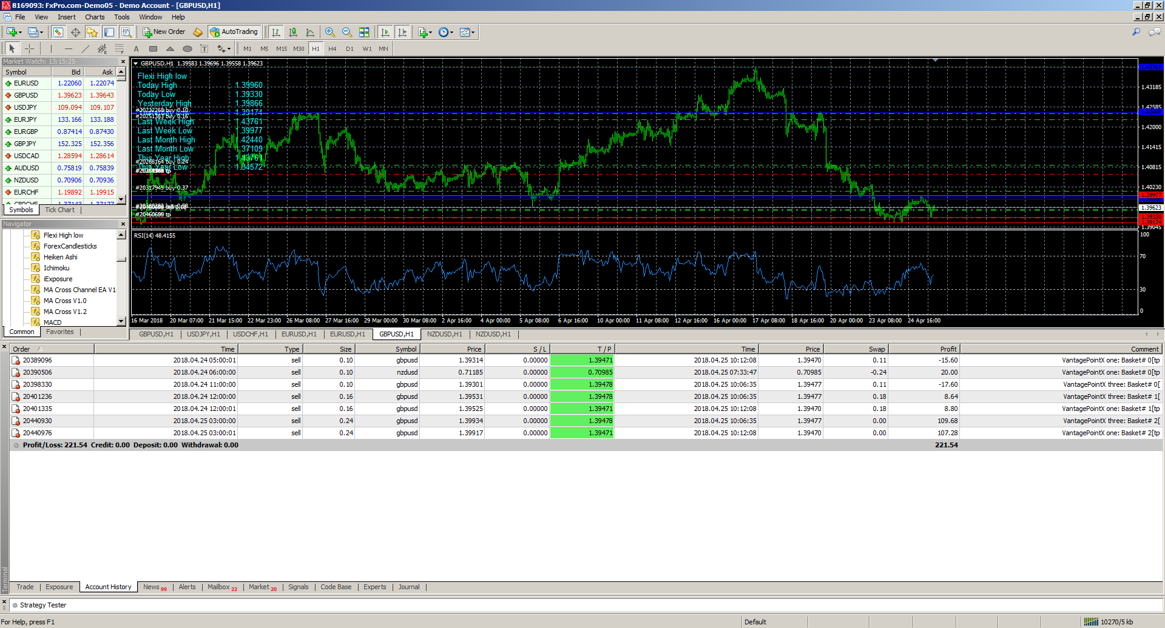Select the Draw Trendline tool

pos(85,48)
